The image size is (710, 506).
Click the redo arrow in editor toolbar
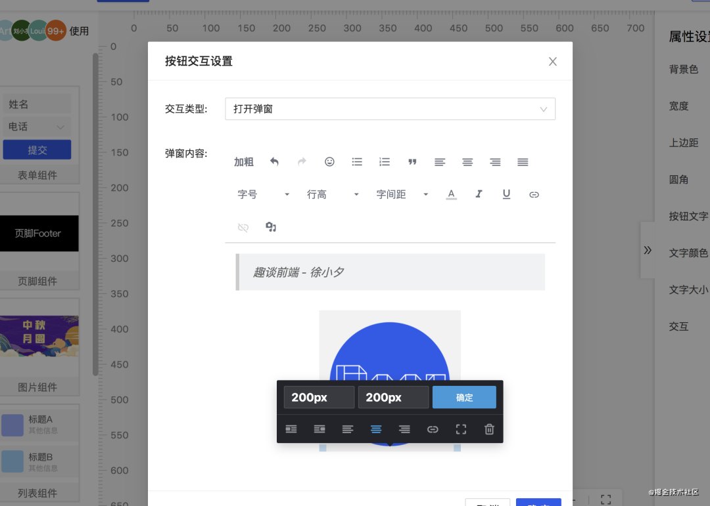click(302, 162)
